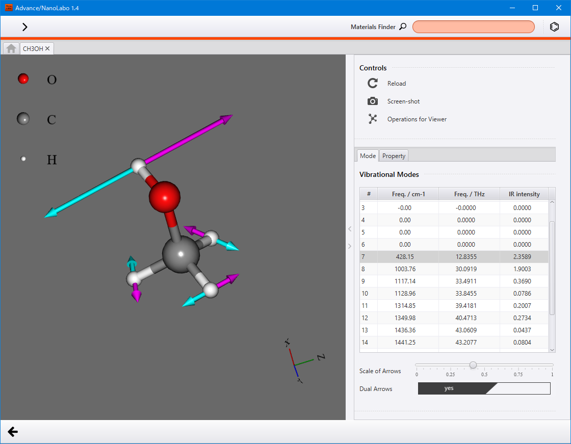Select vibrational mode 8 row
Viewport: 571px width, 444px height.
pyautogui.click(x=454, y=269)
